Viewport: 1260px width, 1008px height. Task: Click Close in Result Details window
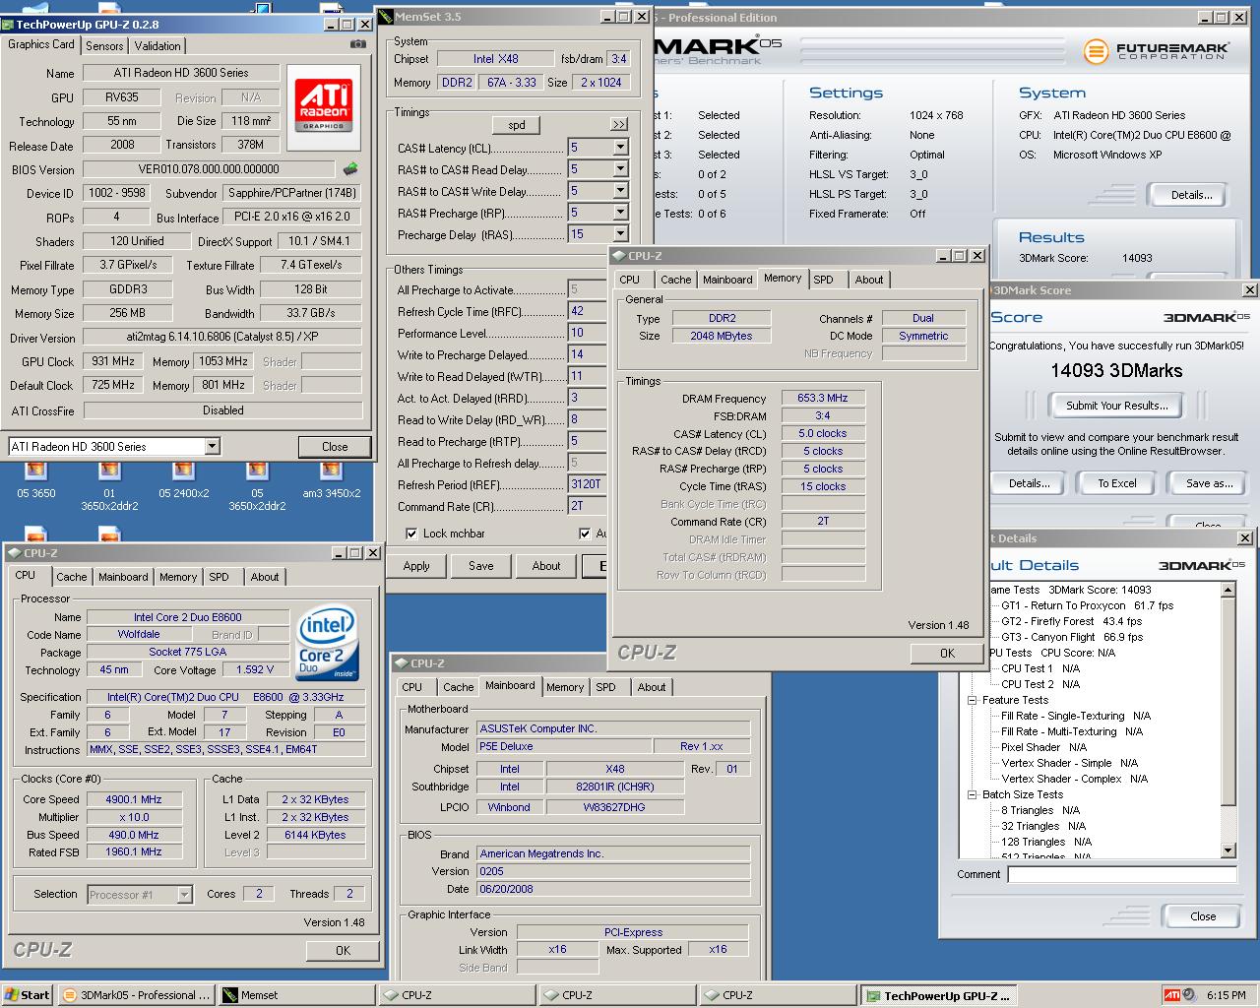click(x=1203, y=916)
